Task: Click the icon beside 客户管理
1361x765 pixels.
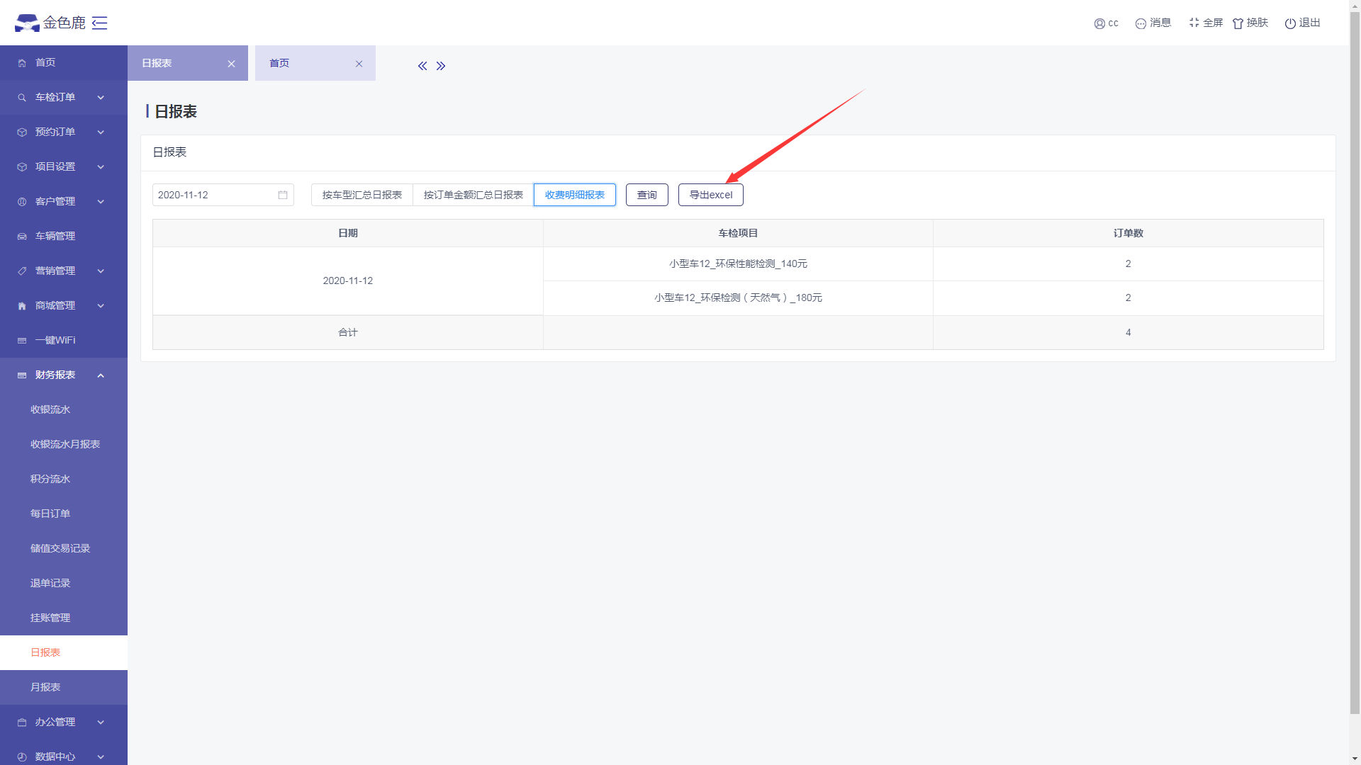Action: coord(22,202)
